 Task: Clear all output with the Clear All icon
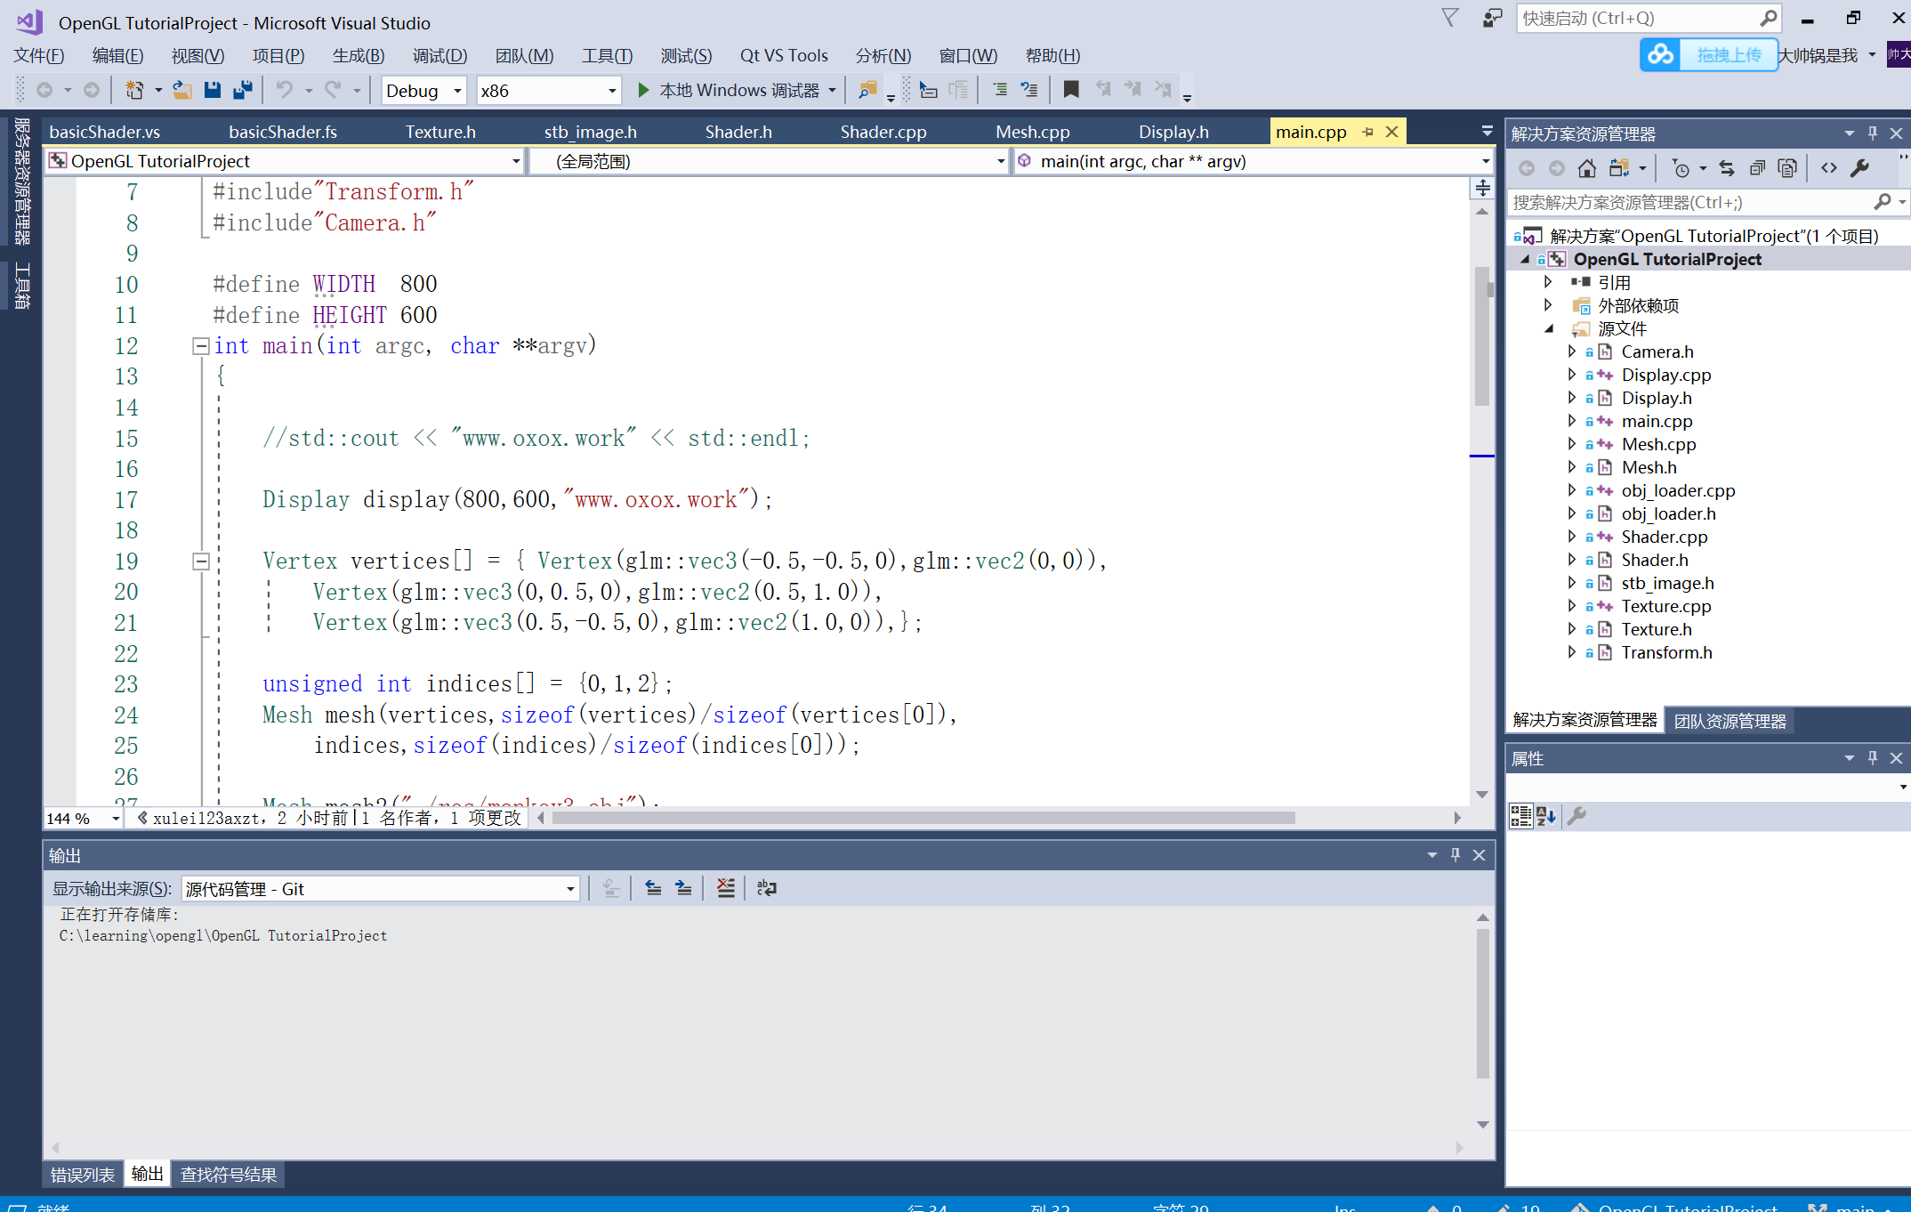click(x=725, y=887)
